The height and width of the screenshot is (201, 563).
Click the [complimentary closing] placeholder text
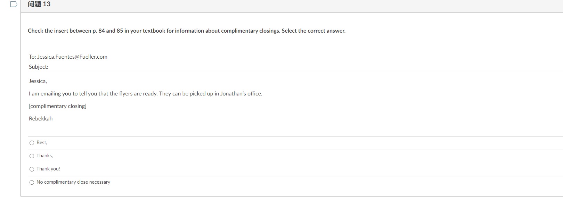click(x=58, y=106)
